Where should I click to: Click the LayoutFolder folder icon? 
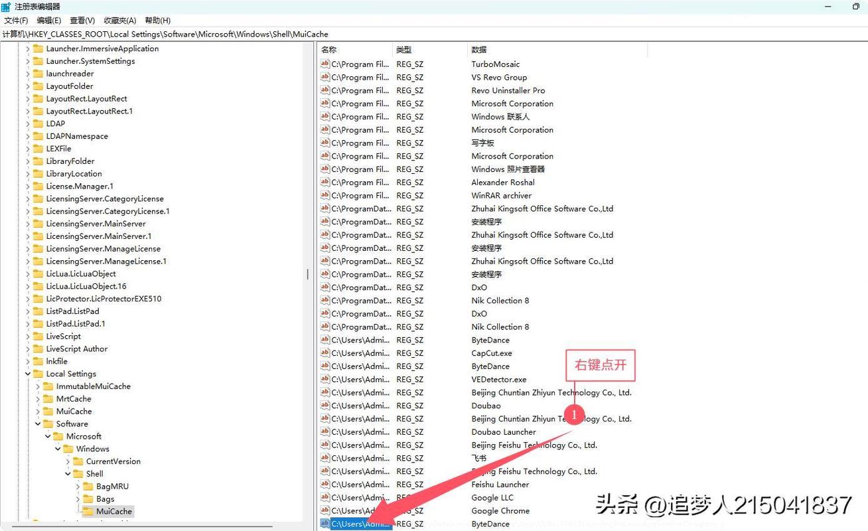click(38, 86)
